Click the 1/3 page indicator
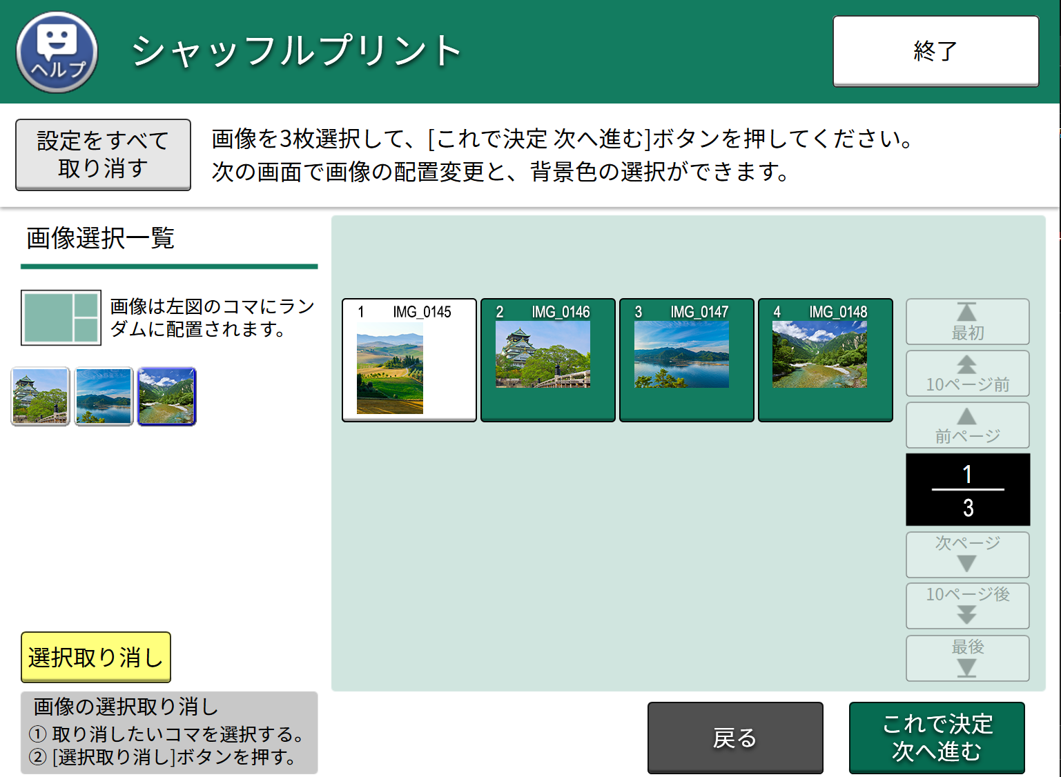The height and width of the screenshot is (777, 1061). point(967,489)
